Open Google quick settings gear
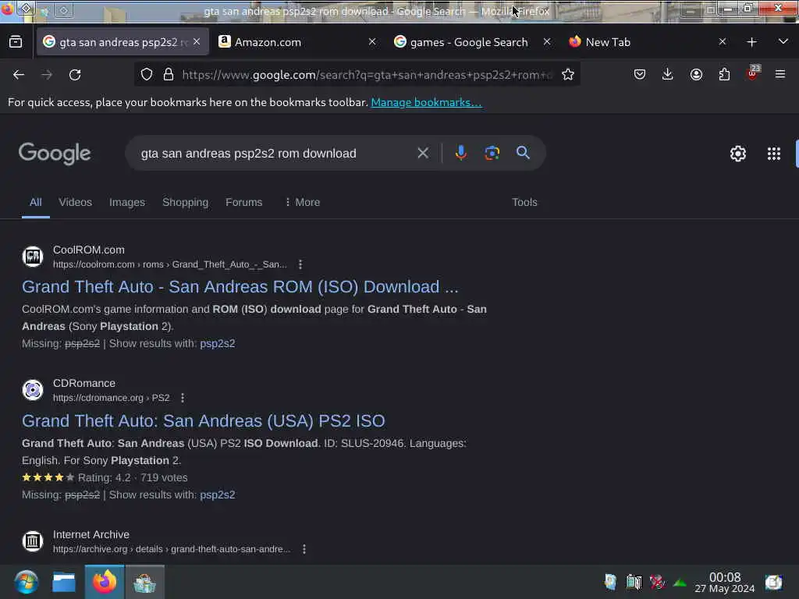Screen dimensions: 799x599 coord(738,154)
